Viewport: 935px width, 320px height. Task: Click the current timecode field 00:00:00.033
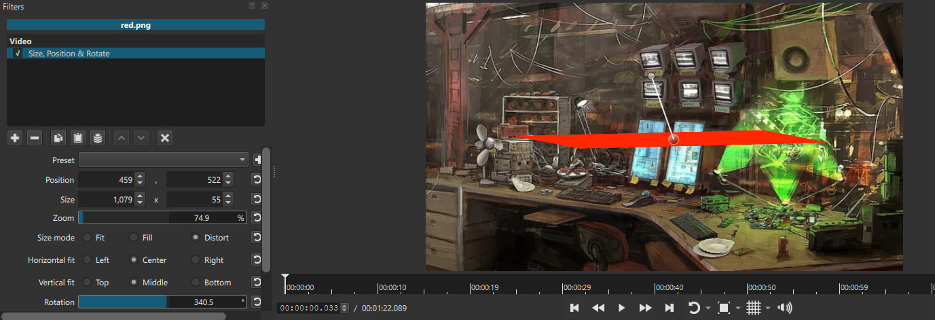309,308
